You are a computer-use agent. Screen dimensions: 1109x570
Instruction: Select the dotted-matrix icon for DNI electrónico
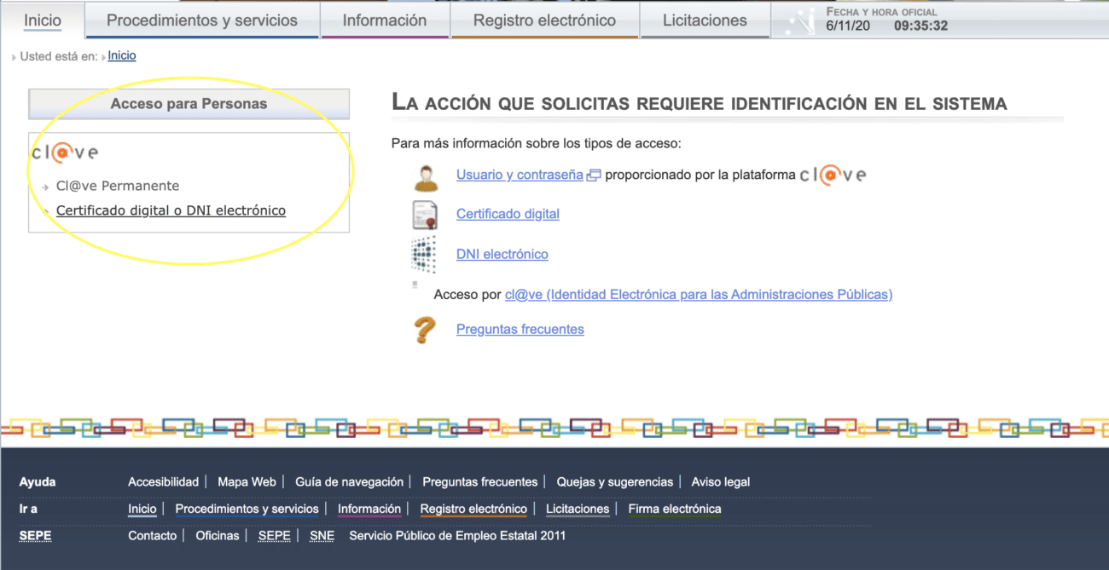[424, 254]
